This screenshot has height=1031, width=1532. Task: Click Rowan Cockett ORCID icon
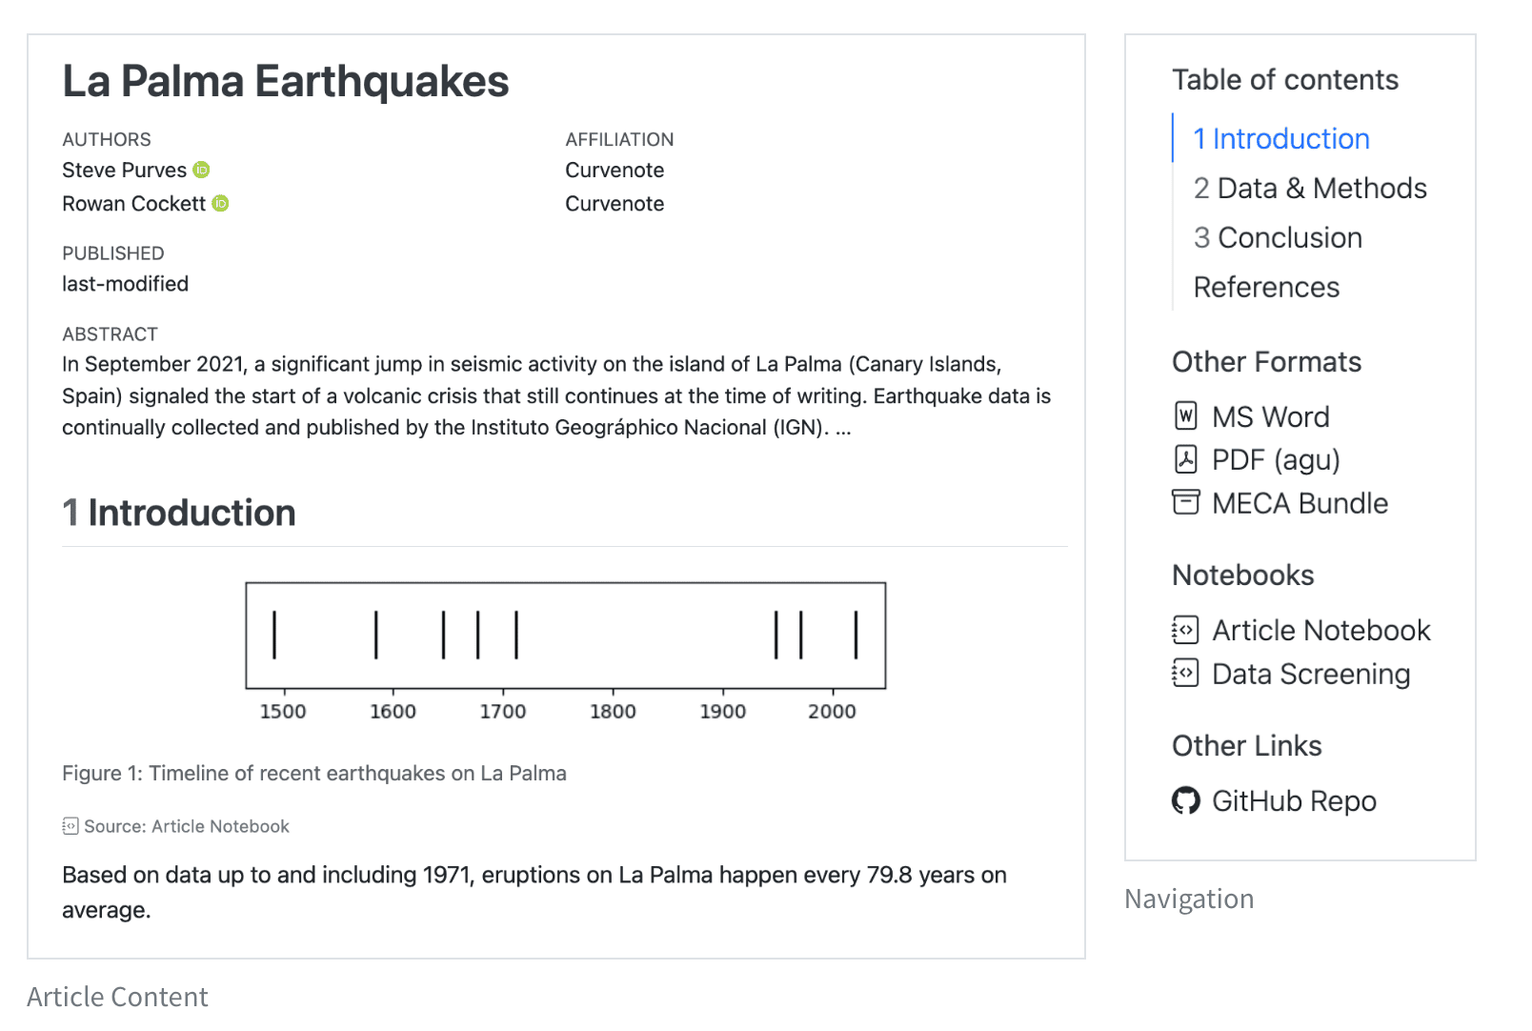[220, 203]
